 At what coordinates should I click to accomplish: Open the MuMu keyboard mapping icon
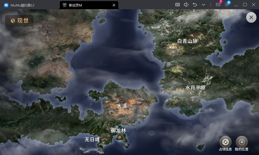point(178,5)
